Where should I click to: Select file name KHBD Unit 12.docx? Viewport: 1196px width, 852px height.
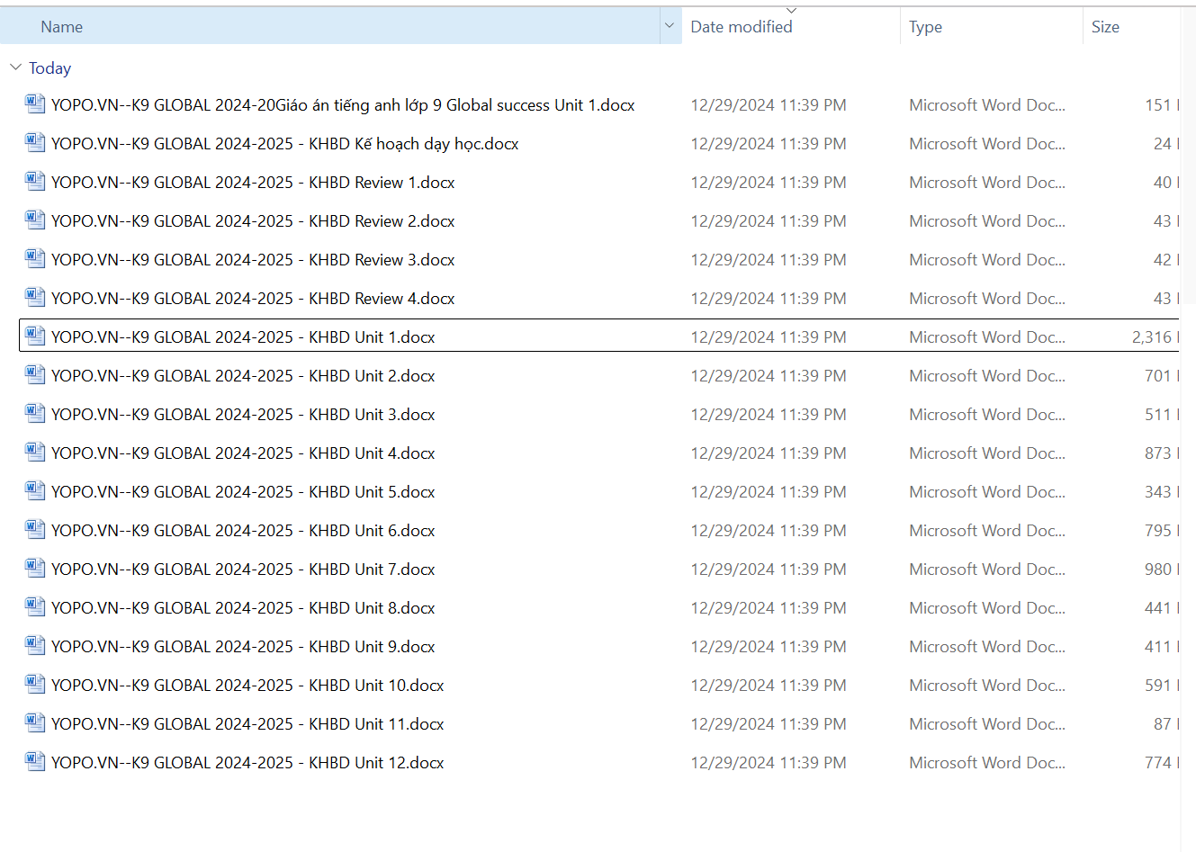click(247, 763)
